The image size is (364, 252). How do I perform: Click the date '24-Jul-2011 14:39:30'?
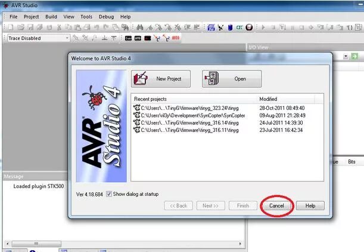tap(281, 122)
